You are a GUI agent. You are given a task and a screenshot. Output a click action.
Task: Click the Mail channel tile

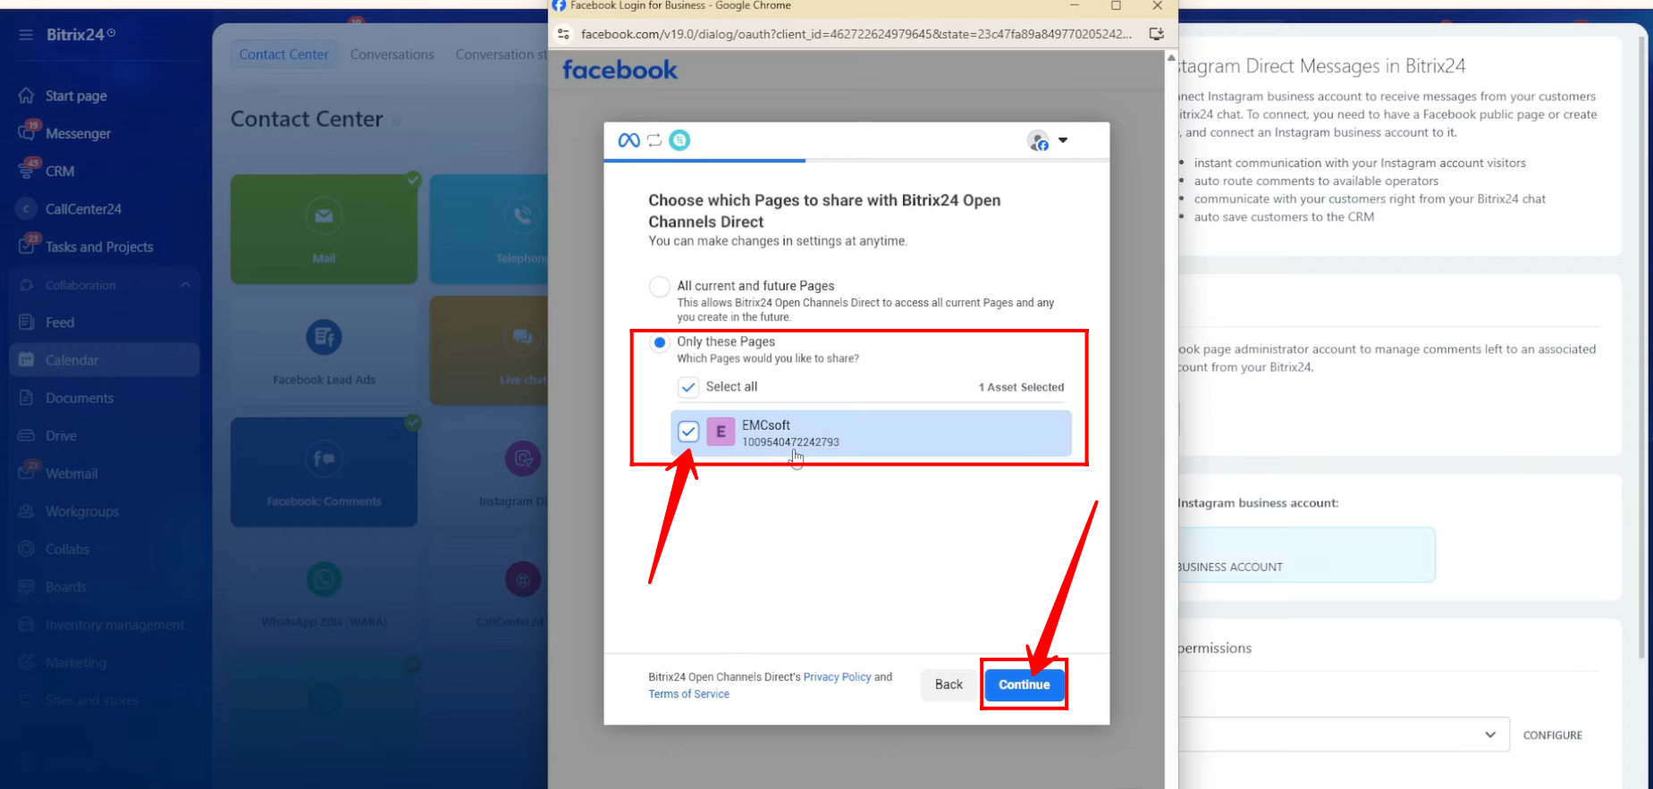(x=324, y=229)
